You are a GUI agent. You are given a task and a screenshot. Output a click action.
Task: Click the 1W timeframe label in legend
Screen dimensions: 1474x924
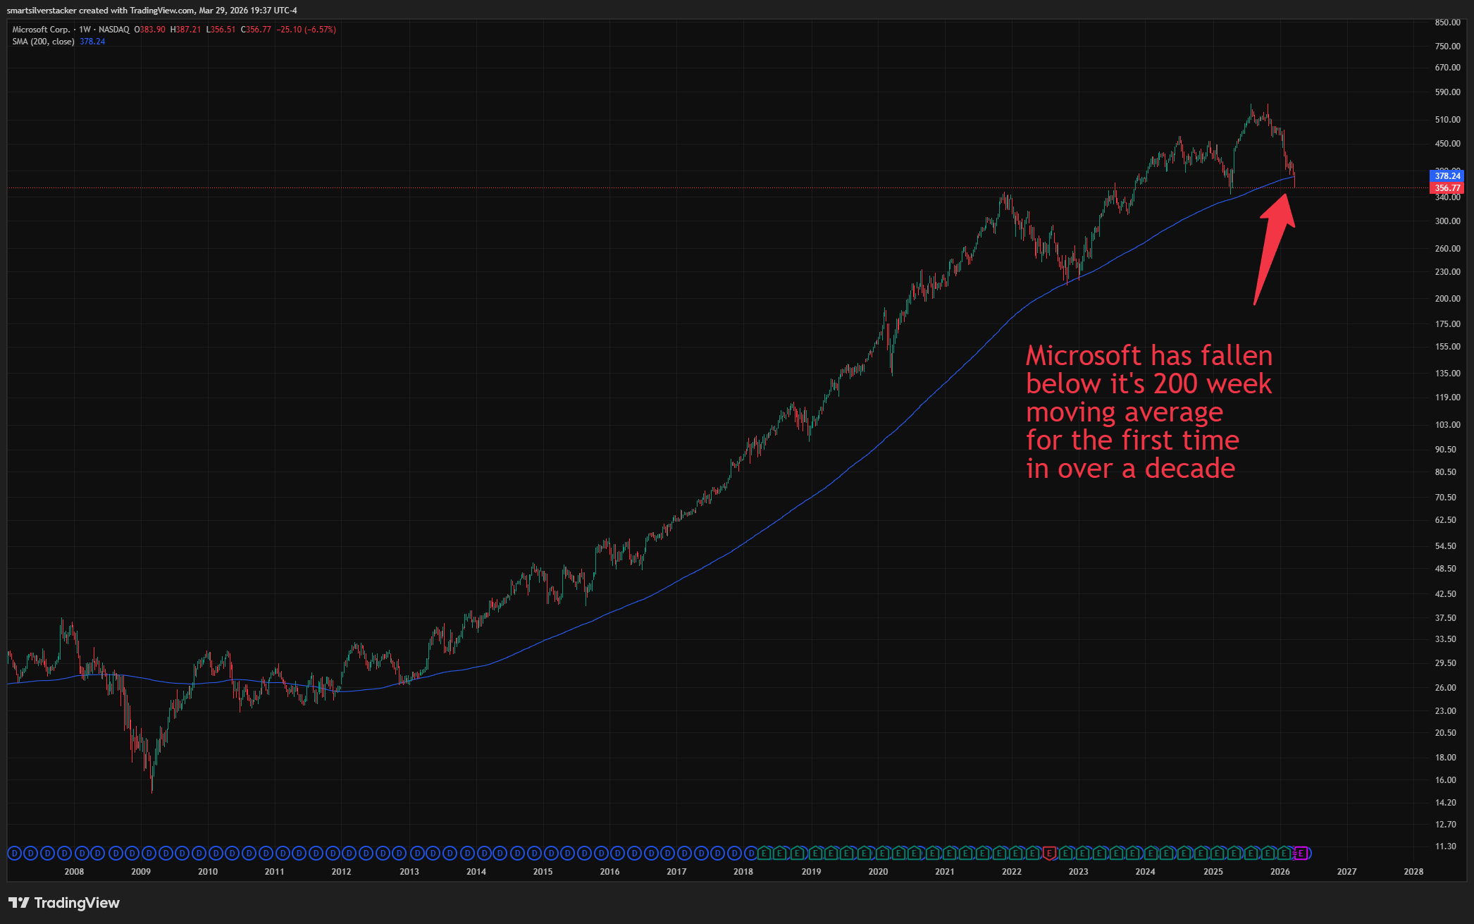click(85, 30)
